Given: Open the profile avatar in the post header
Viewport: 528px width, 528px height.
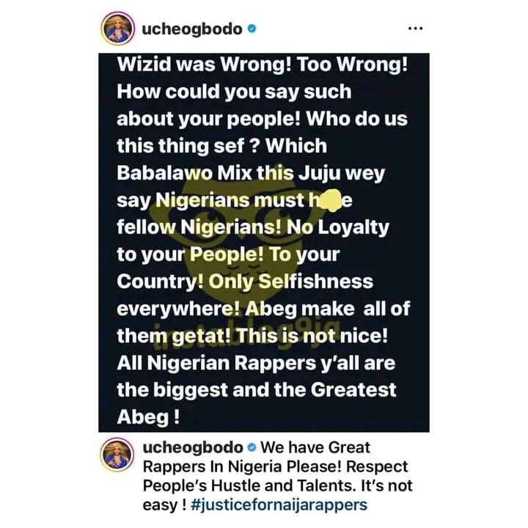Looking at the screenshot, I should tap(117, 29).
